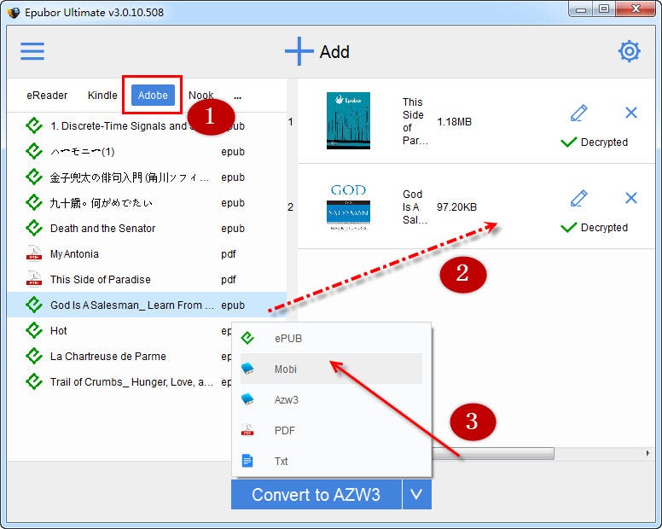Image resolution: width=662 pixels, height=529 pixels.
Task: Click the Mobi book icon in the dropdown
Action: point(247,369)
